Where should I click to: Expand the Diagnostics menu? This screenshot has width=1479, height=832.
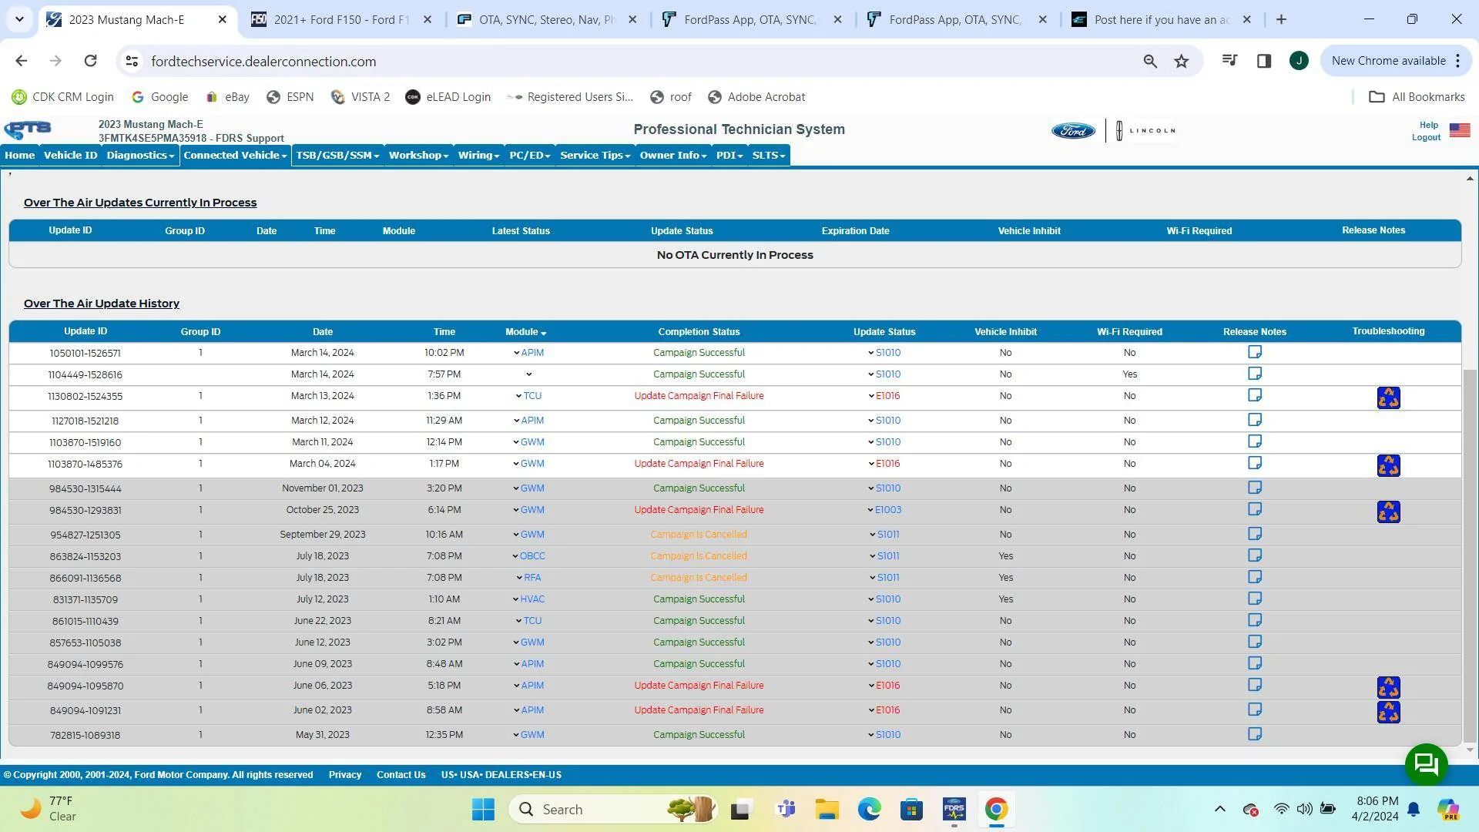[140, 155]
